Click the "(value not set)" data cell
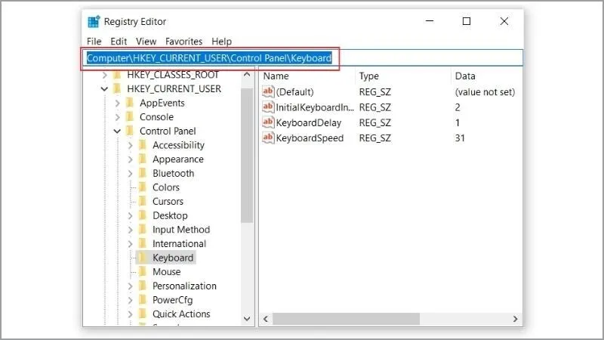The height and width of the screenshot is (340, 604). click(x=485, y=91)
